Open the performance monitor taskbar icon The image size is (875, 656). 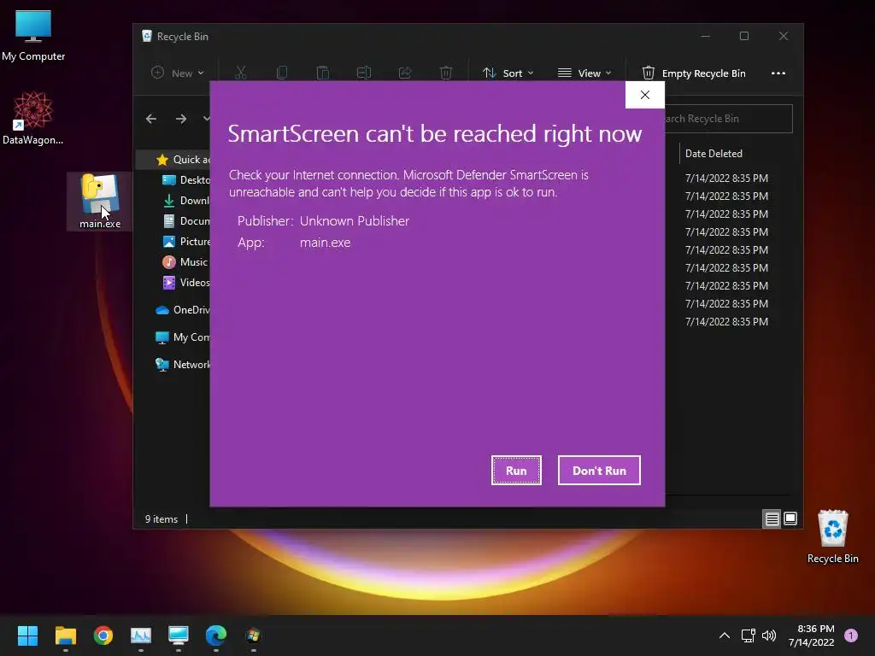141,635
